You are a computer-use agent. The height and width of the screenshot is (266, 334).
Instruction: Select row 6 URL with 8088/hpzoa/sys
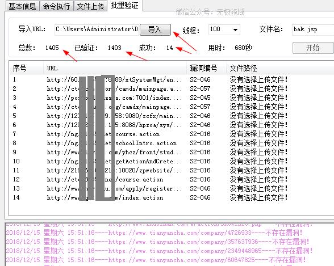click(114, 125)
